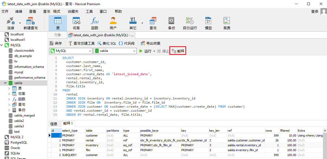Select the latest_date_with_join query tab

(101, 35)
